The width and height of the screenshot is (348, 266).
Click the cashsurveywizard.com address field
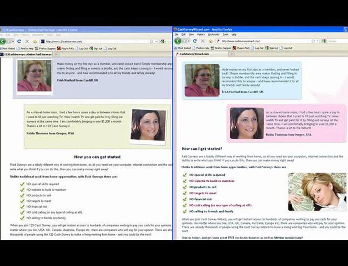point(267,41)
